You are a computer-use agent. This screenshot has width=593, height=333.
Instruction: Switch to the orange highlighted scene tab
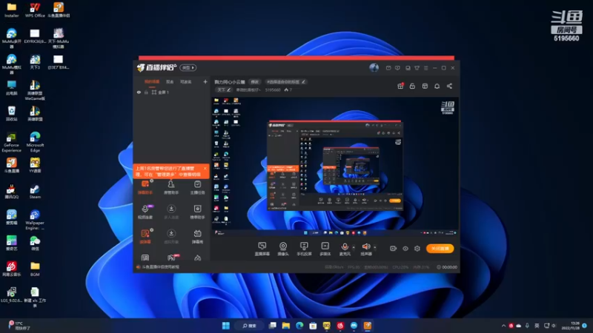152,81
